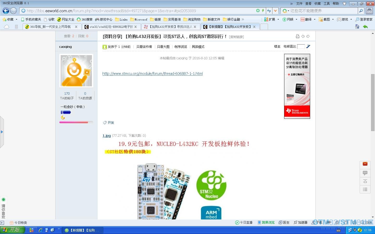This screenshot has height=234, width=375.
Task: Expand the 网银 dropdown
Action: point(296,19)
